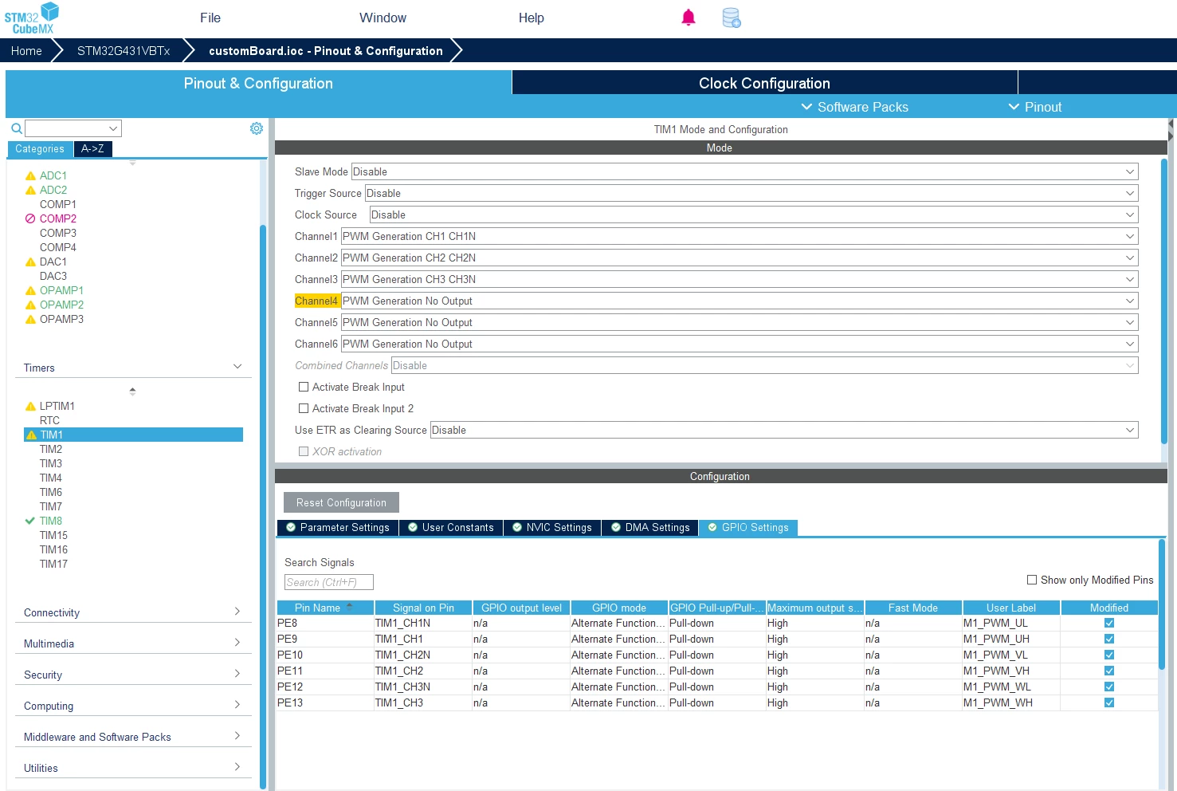1177x791 pixels.
Task: Click the sort arrow on Pin Name
Action: pos(349,607)
